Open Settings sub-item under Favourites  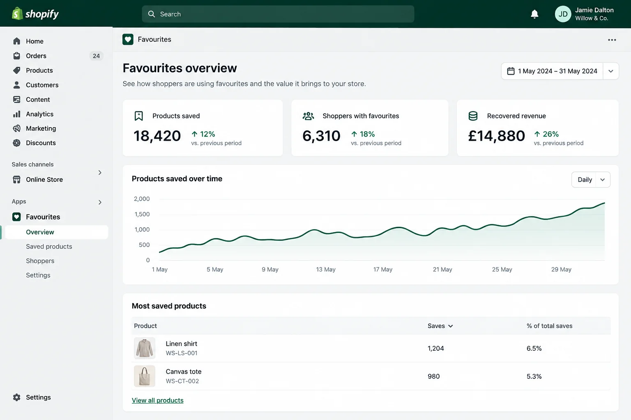[x=38, y=275]
